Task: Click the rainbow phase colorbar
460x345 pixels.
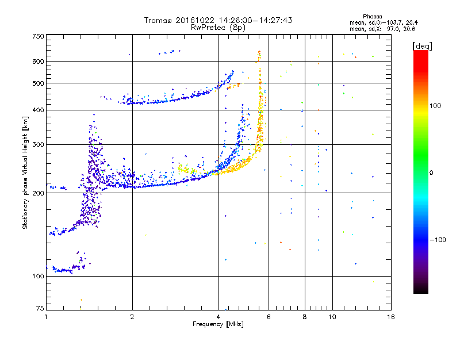Action: (421, 171)
